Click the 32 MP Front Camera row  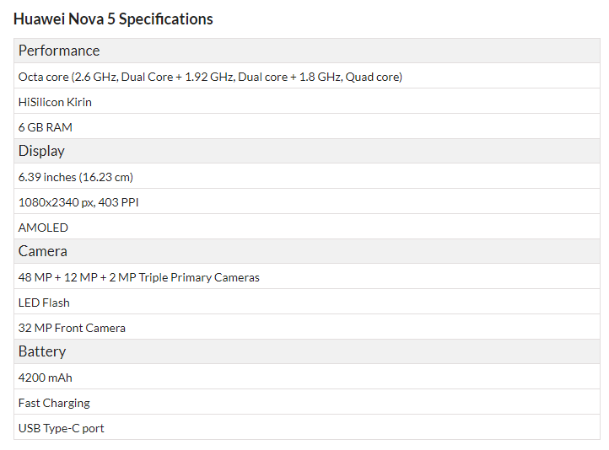click(x=307, y=328)
